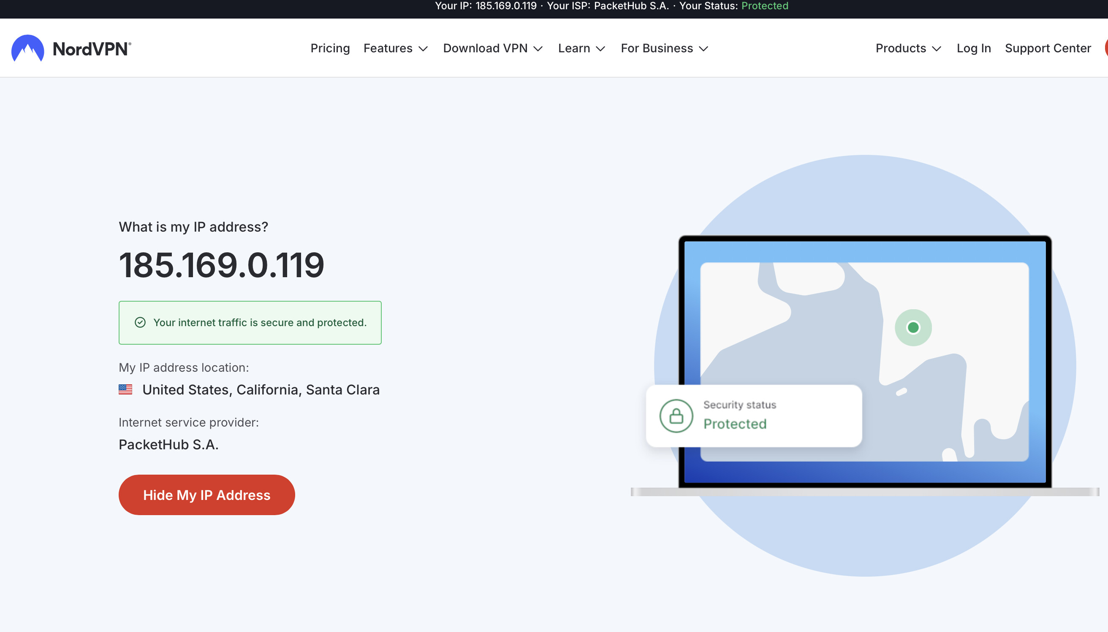Click the Log In link
This screenshot has width=1108, height=632.
[973, 48]
